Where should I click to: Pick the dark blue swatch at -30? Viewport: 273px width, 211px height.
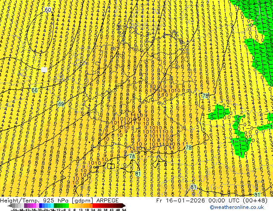[x=40, y=205]
